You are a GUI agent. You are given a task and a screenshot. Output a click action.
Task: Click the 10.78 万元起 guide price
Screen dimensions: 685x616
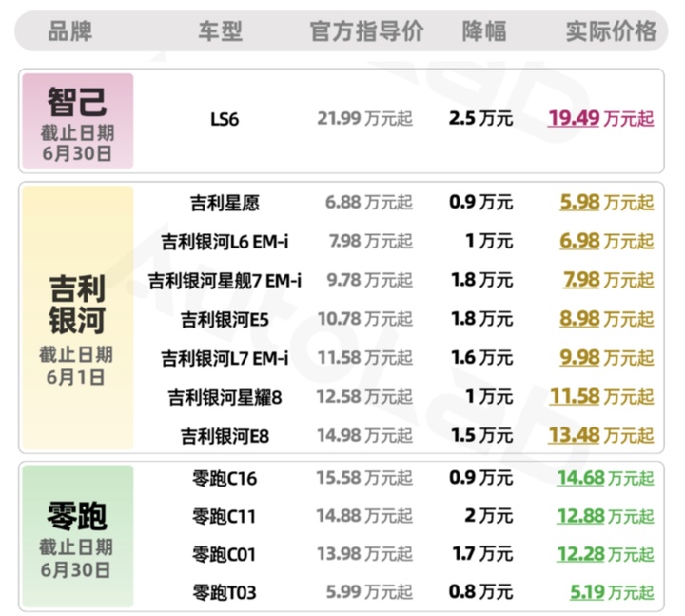tap(364, 319)
